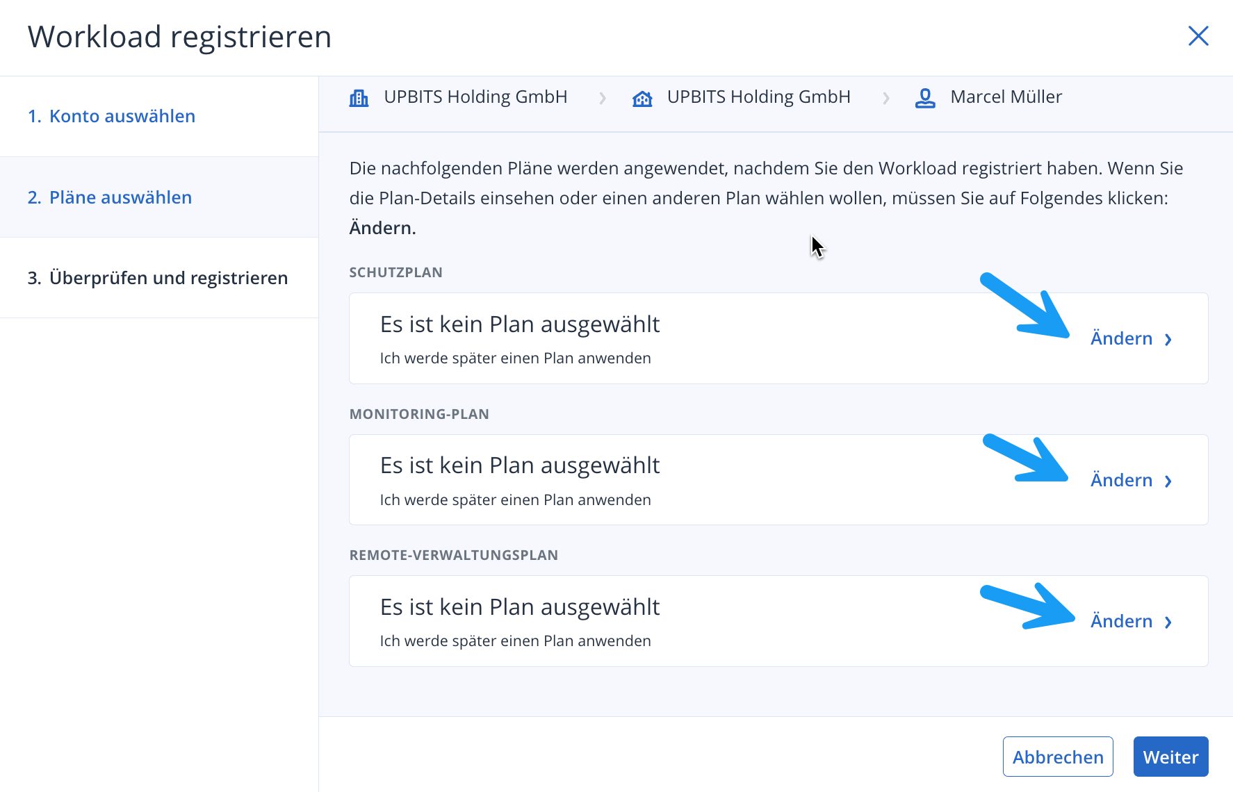1233x792 pixels.
Task: Click second breadcrumb separator chevron
Action: (x=886, y=99)
